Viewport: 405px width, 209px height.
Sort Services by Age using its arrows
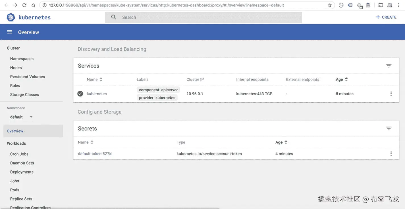click(x=346, y=80)
